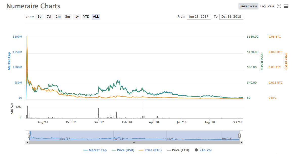Switch to Log Scale
The height and width of the screenshot is (154, 296).
pyautogui.click(x=267, y=6)
